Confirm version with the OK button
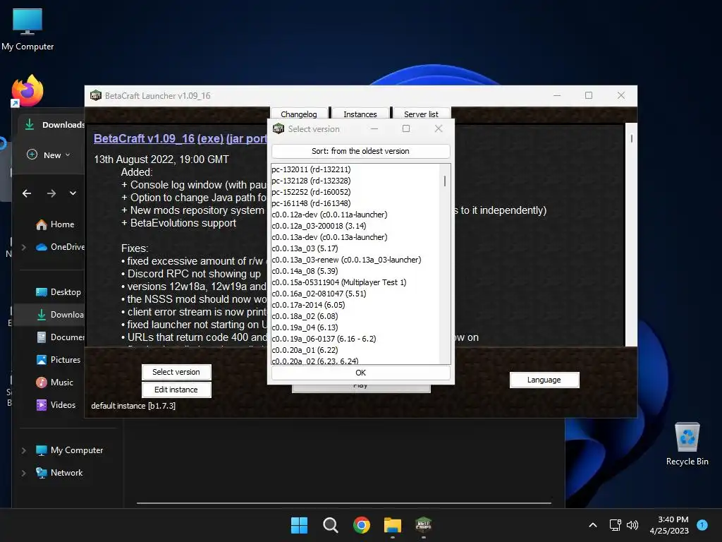Screen dimensions: 722x542 pos(360,373)
